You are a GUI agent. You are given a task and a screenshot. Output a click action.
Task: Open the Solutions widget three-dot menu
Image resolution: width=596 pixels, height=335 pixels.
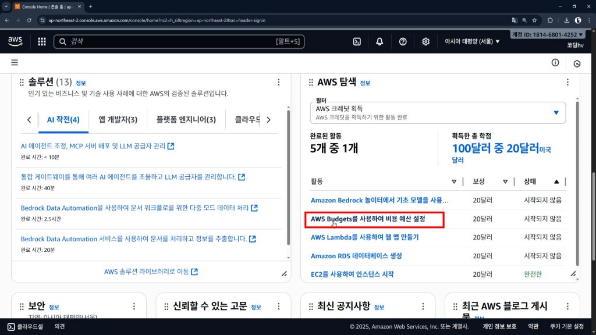click(x=279, y=82)
